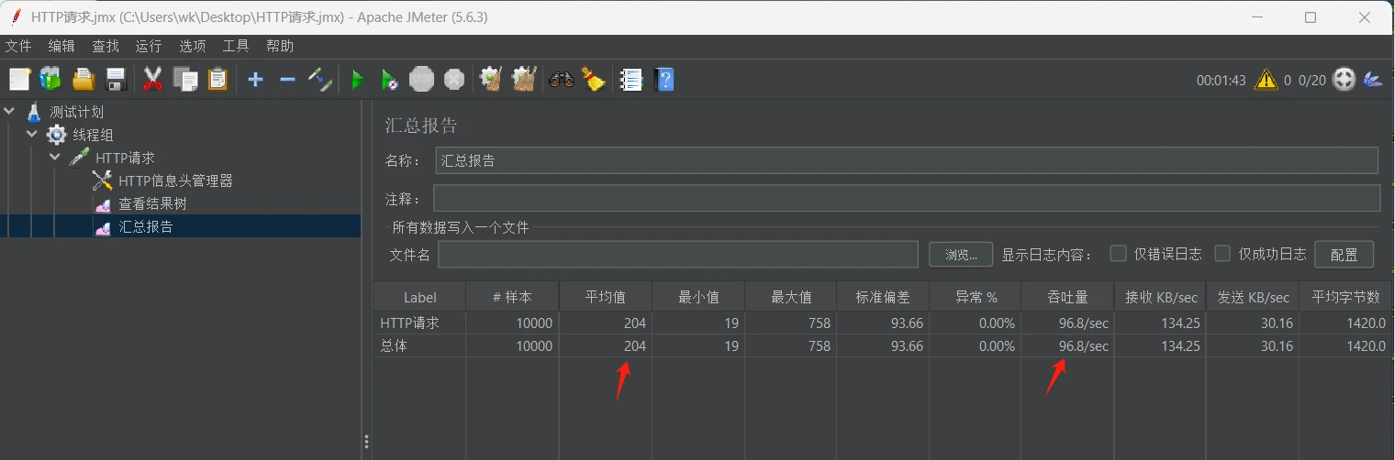The image size is (1394, 460).
Task: Select HTTP请求 sampler in the tree
Action: point(125,158)
